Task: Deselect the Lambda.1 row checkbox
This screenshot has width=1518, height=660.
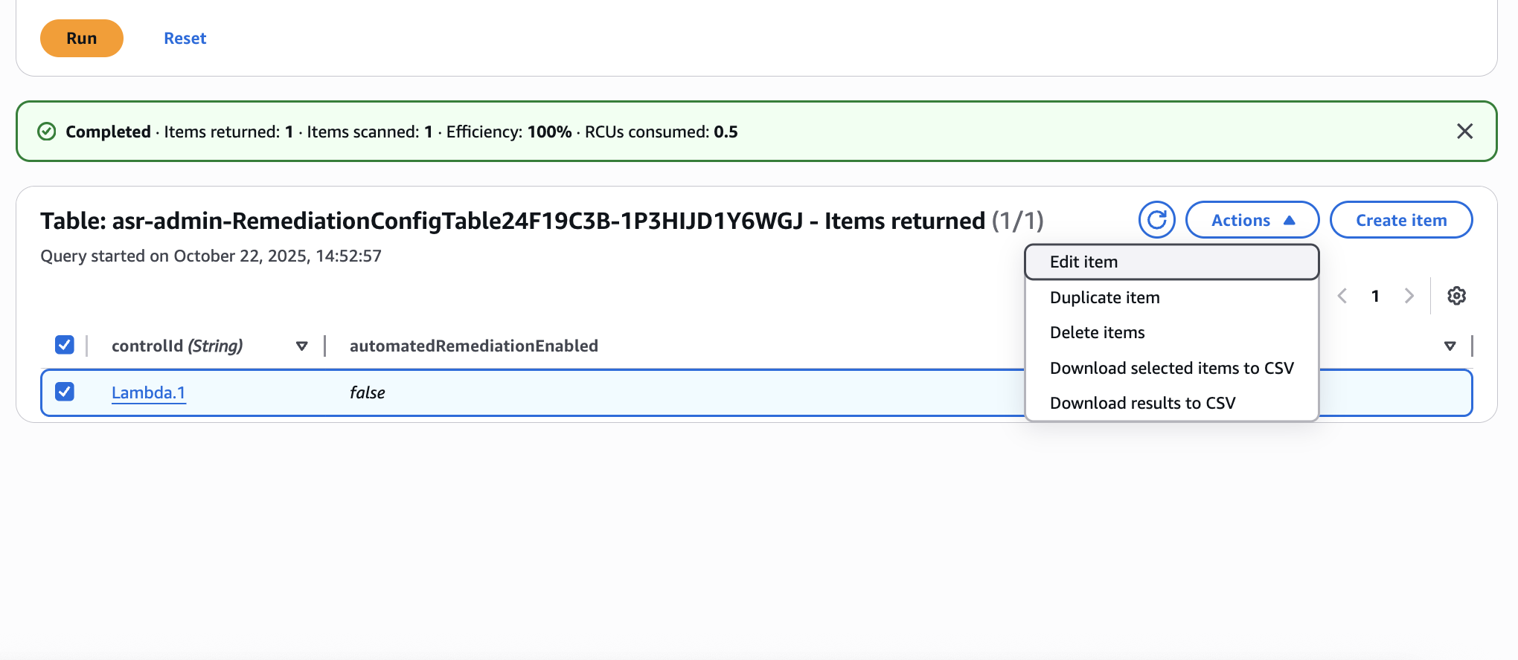Action: [65, 392]
